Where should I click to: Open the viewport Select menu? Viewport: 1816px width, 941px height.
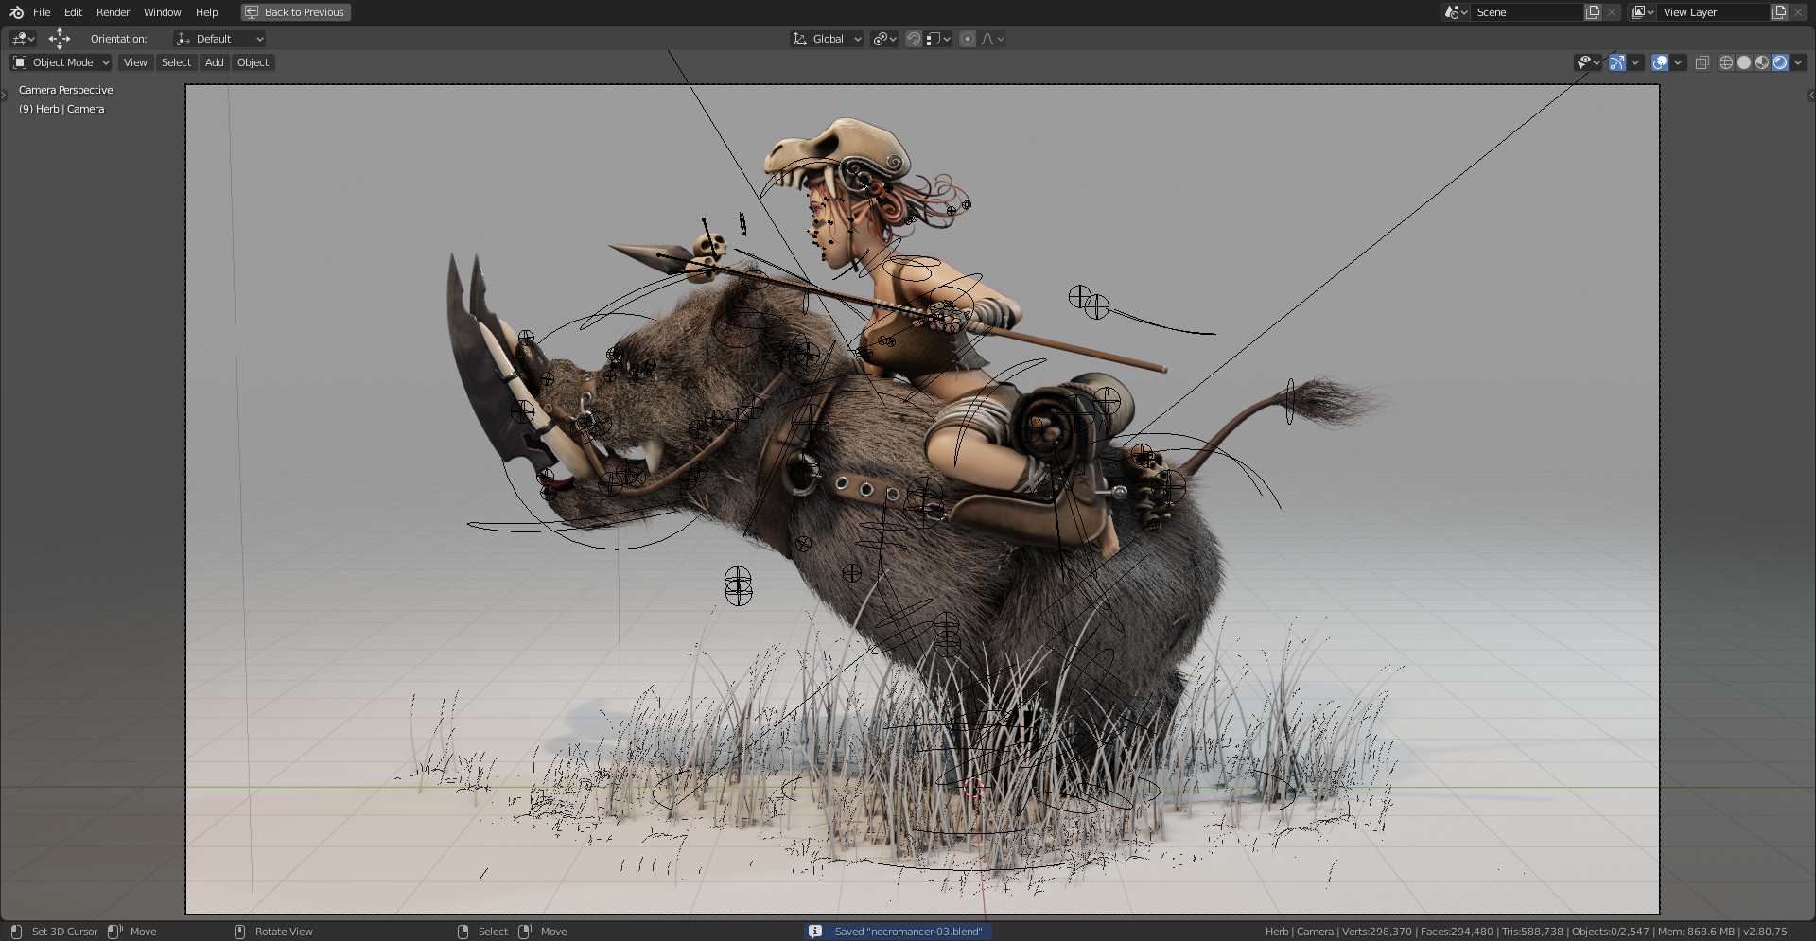[x=176, y=62]
